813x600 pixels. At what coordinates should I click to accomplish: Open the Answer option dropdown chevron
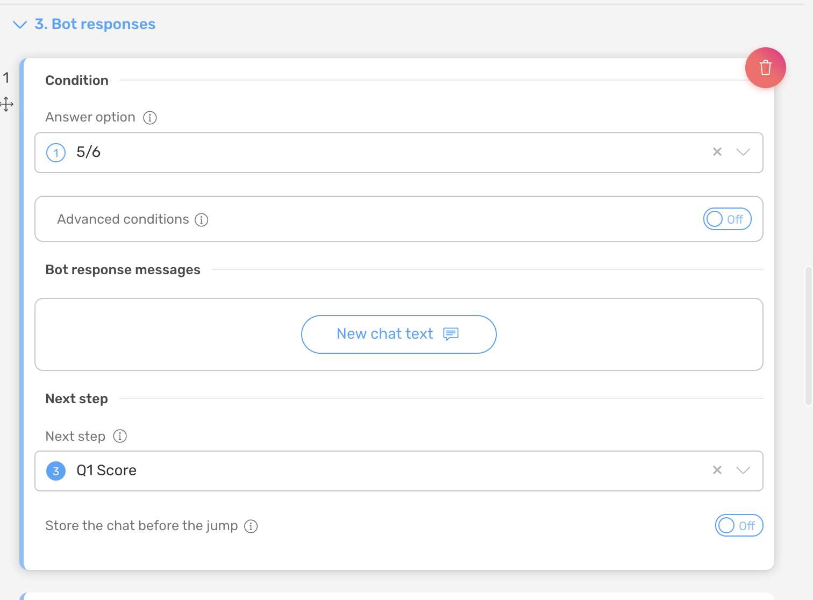pos(744,152)
